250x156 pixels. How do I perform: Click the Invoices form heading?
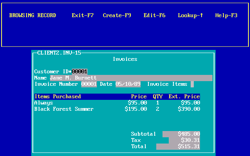[x=125, y=59]
